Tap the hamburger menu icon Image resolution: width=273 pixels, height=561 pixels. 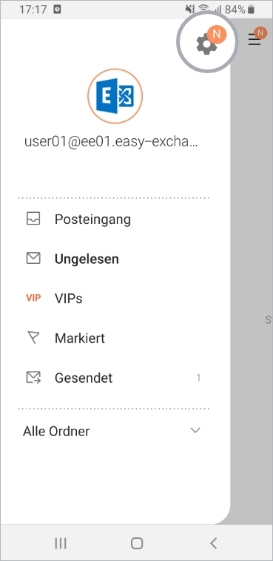point(255,39)
